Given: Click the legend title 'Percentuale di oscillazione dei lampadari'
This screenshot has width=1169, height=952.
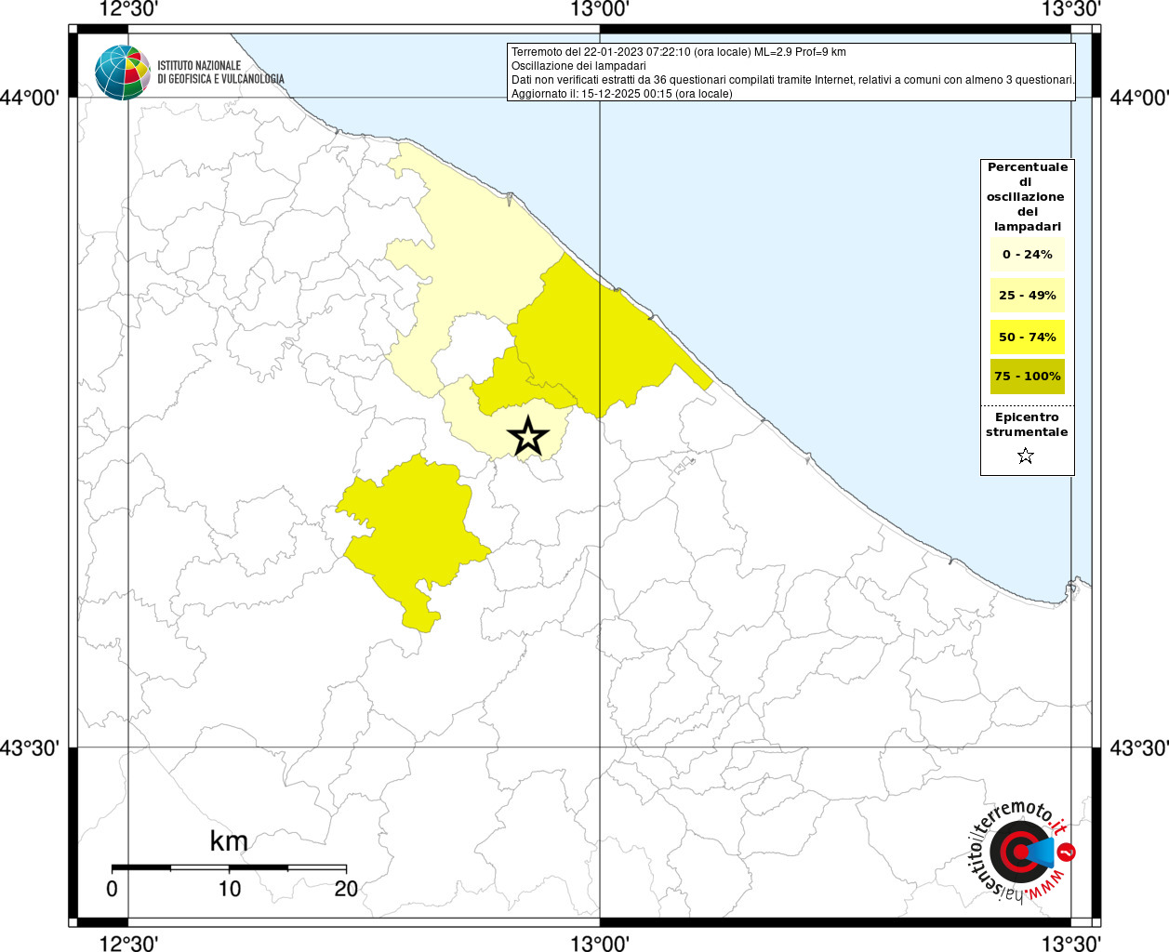Looking at the screenshot, I should coord(1027,196).
